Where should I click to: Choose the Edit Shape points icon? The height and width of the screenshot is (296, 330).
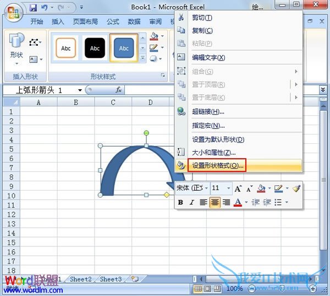point(34,42)
